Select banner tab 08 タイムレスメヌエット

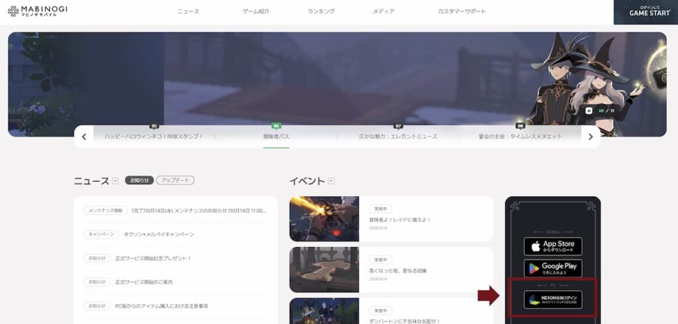click(520, 136)
